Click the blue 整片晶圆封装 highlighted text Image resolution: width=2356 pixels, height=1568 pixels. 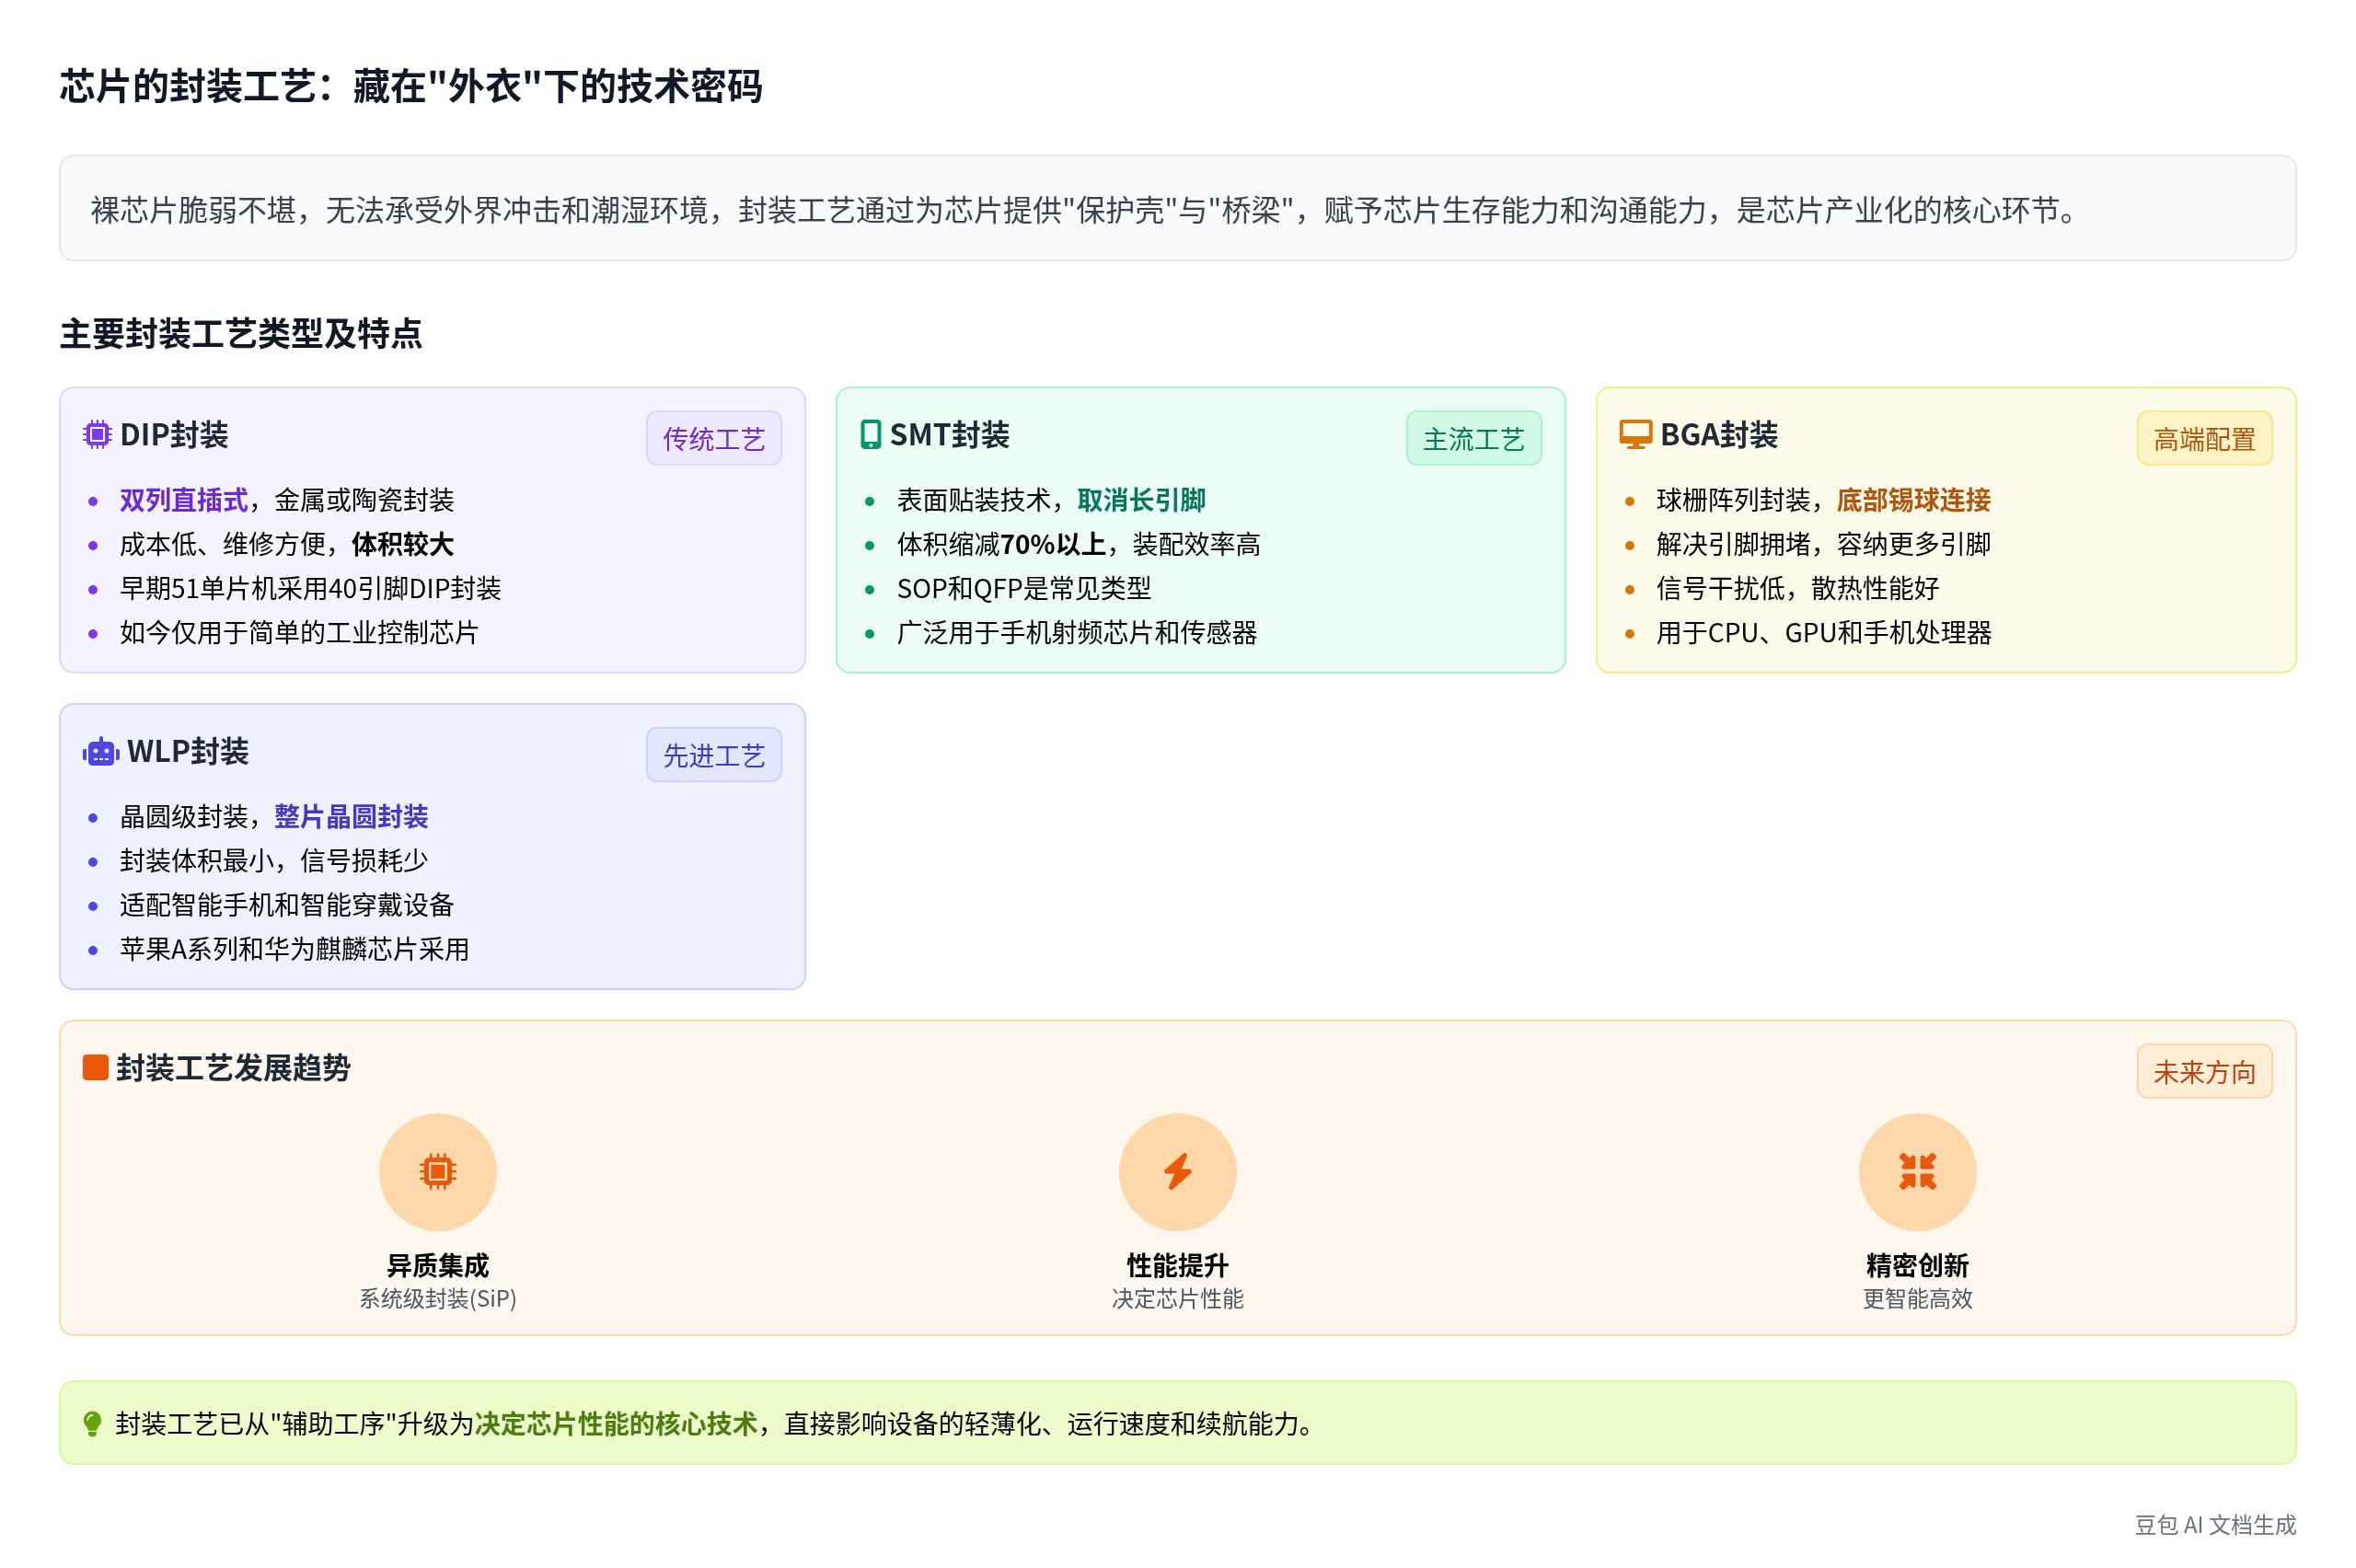[x=351, y=817]
